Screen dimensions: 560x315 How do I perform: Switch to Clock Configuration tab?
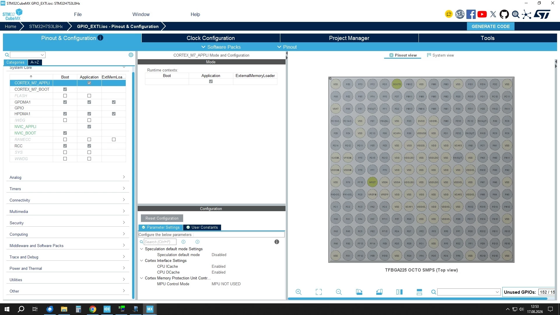(x=211, y=38)
